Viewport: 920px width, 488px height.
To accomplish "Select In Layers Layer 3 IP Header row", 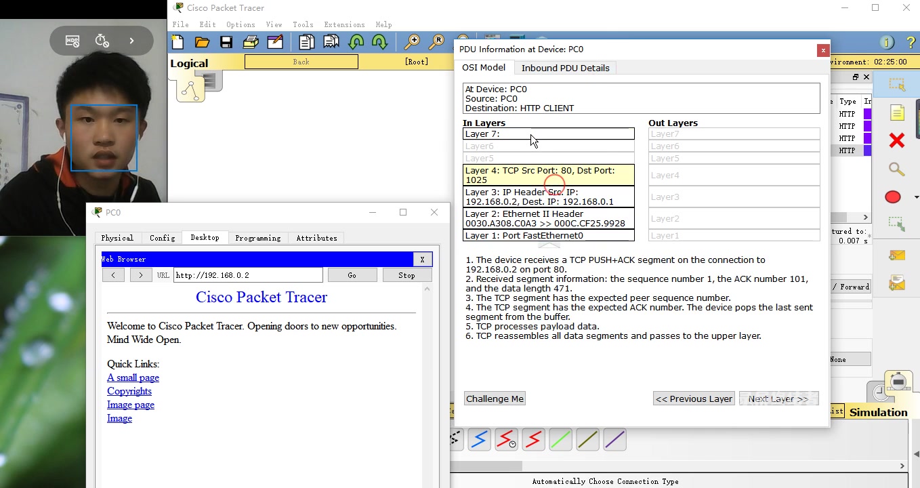I will point(549,197).
